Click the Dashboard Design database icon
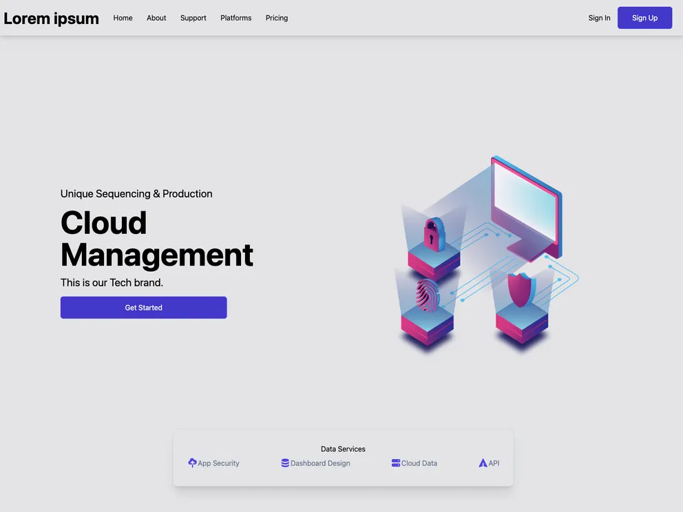 284,462
